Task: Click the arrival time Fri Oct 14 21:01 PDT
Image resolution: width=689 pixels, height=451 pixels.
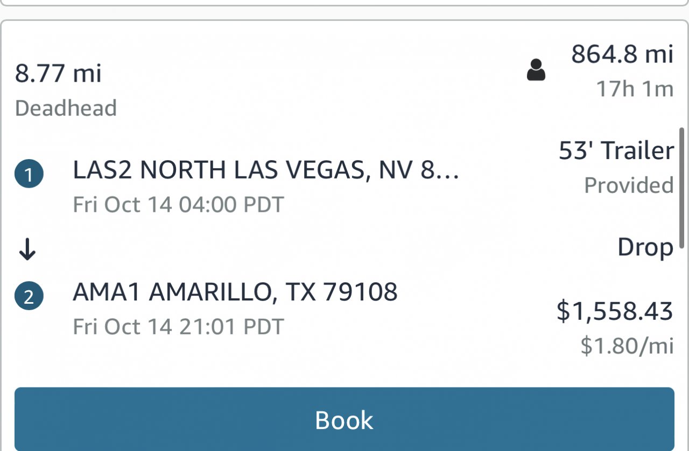Action: [178, 326]
